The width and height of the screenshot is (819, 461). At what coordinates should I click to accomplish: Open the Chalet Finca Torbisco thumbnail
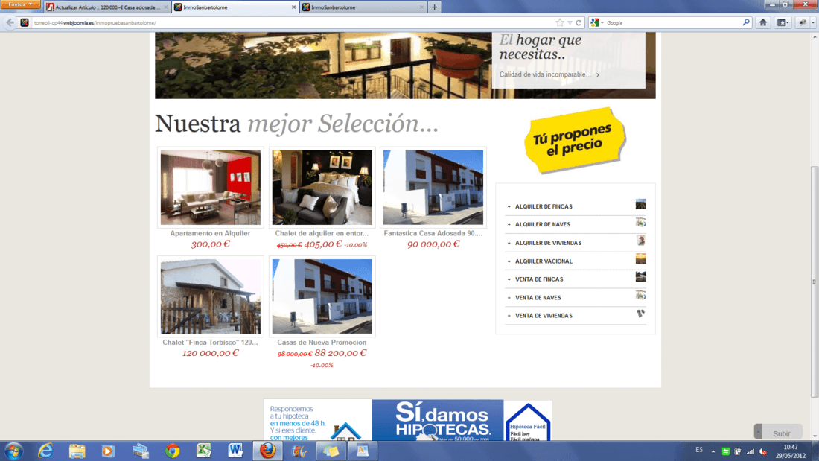(211, 296)
